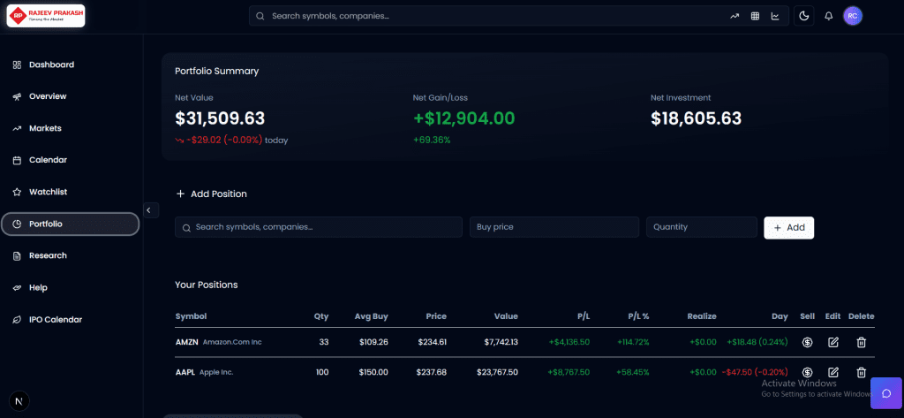Click the sell dollar icon for AMZN
Screen dimensions: 904x418
807,342
